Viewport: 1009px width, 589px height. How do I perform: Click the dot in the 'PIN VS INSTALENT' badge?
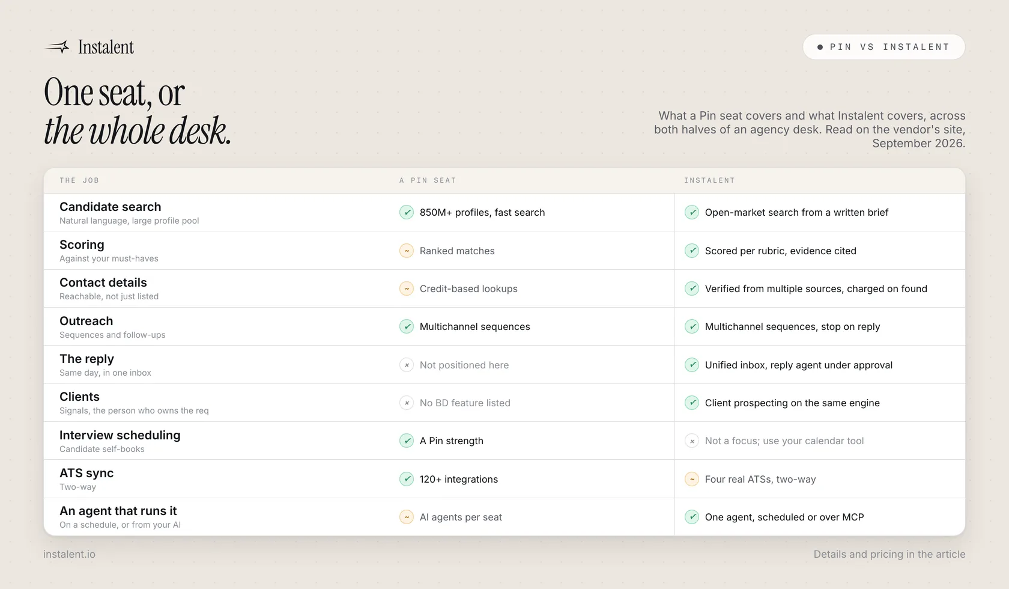click(820, 47)
